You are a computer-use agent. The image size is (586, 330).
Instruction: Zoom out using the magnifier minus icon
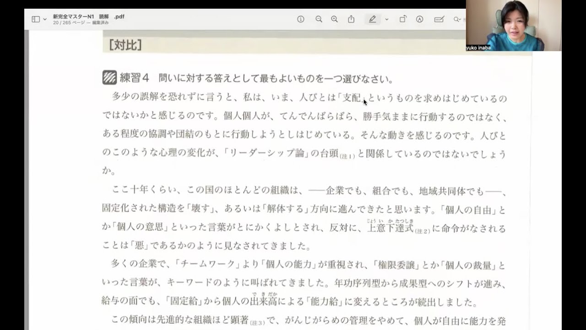319,20
